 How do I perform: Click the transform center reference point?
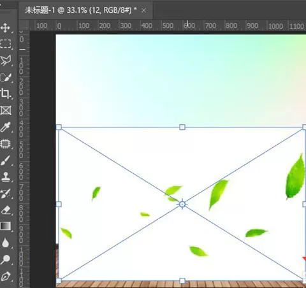182,205
